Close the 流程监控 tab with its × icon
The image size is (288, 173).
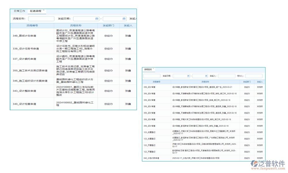(x=154, y=69)
